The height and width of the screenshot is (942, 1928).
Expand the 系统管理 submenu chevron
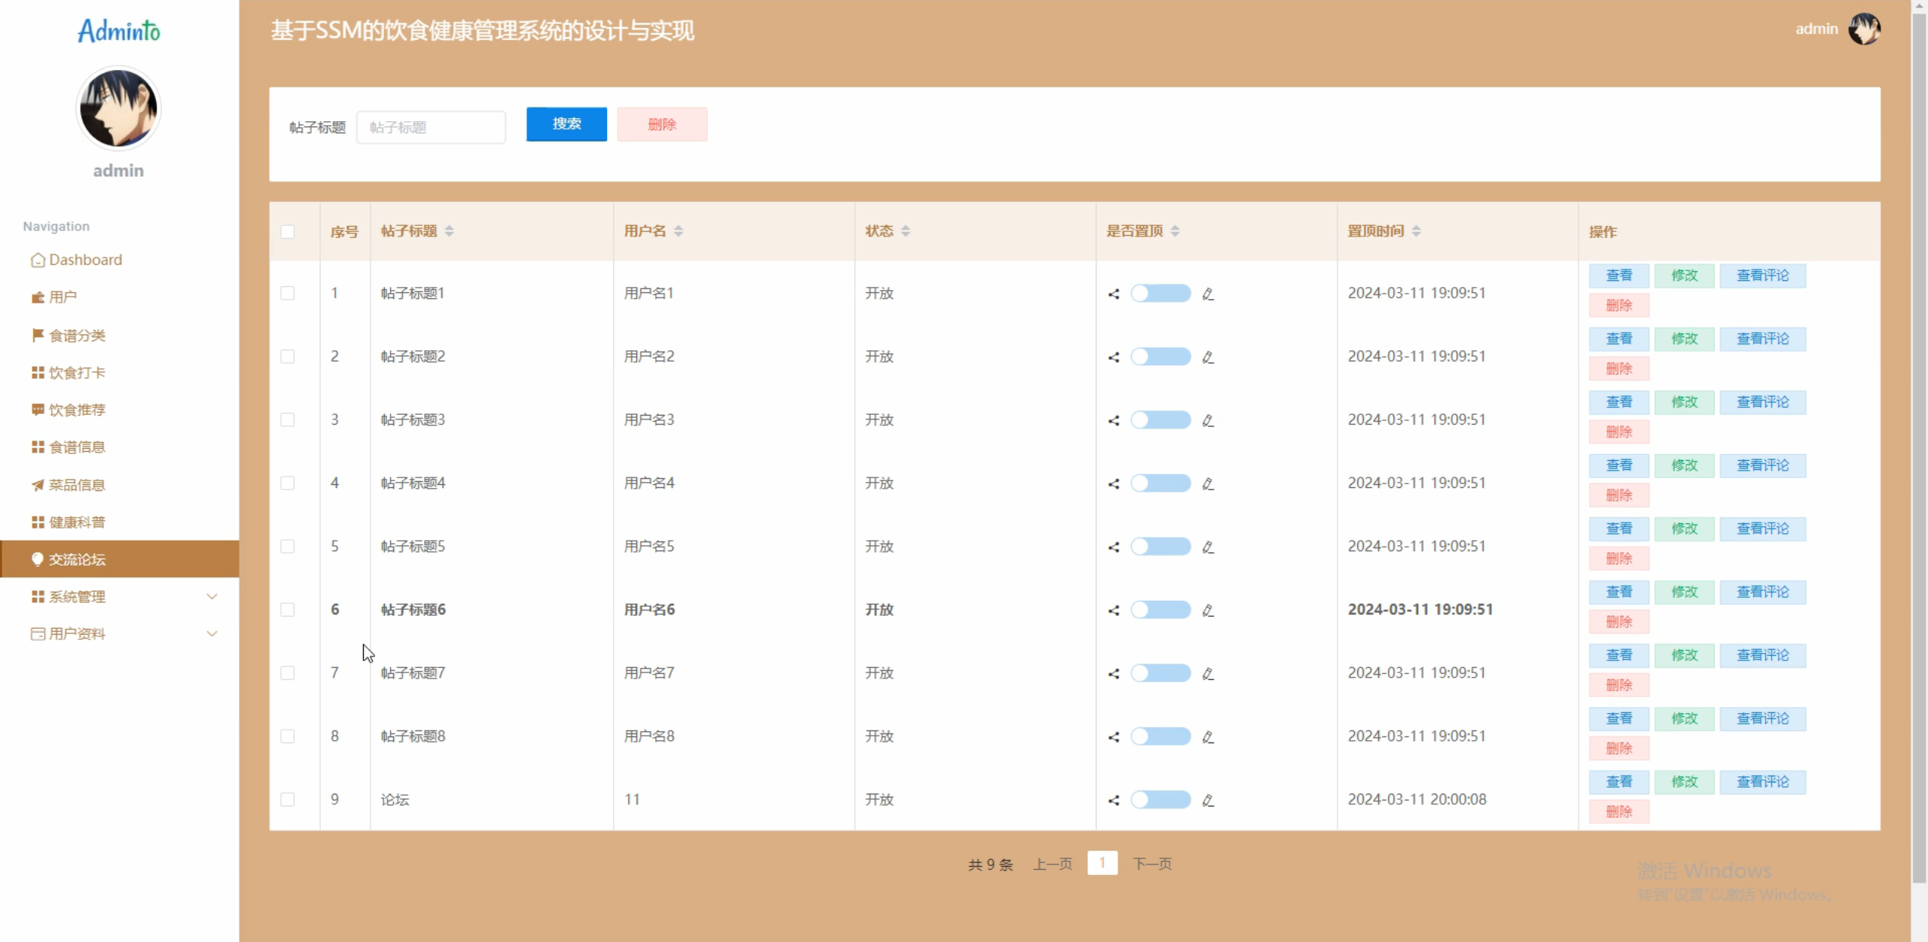click(212, 596)
